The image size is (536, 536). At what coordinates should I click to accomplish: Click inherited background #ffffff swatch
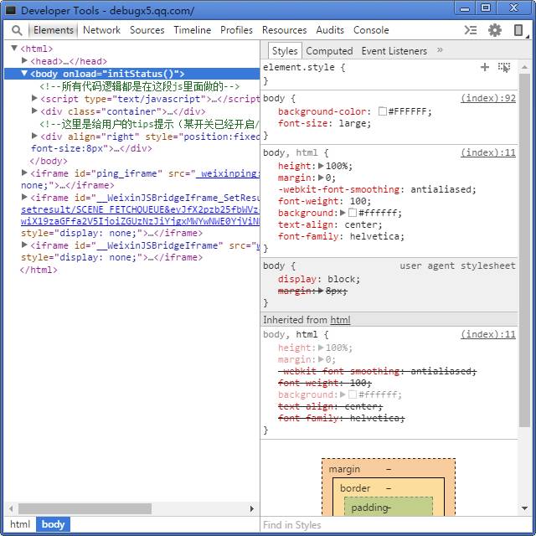(x=353, y=394)
